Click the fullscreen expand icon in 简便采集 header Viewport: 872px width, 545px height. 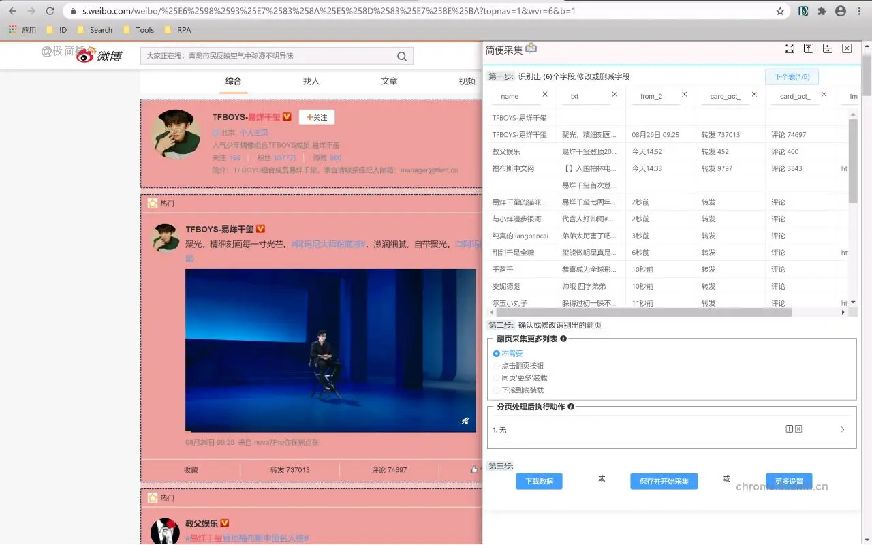tap(789, 48)
